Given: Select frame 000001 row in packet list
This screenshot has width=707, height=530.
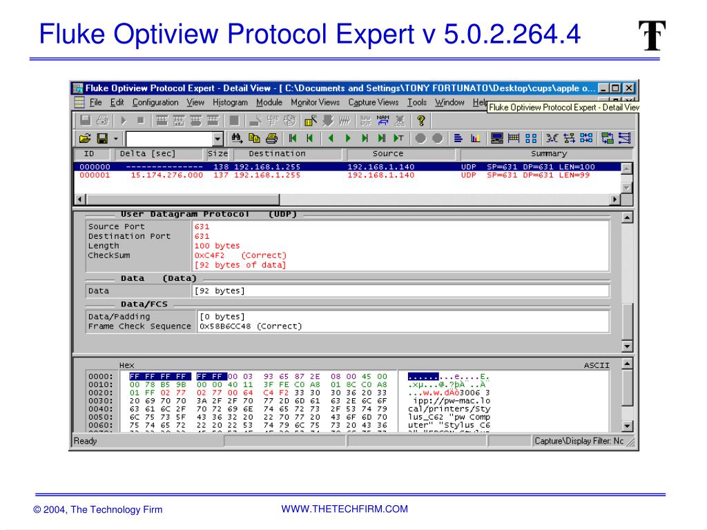Looking at the screenshot, I should (x=347, y=175).
